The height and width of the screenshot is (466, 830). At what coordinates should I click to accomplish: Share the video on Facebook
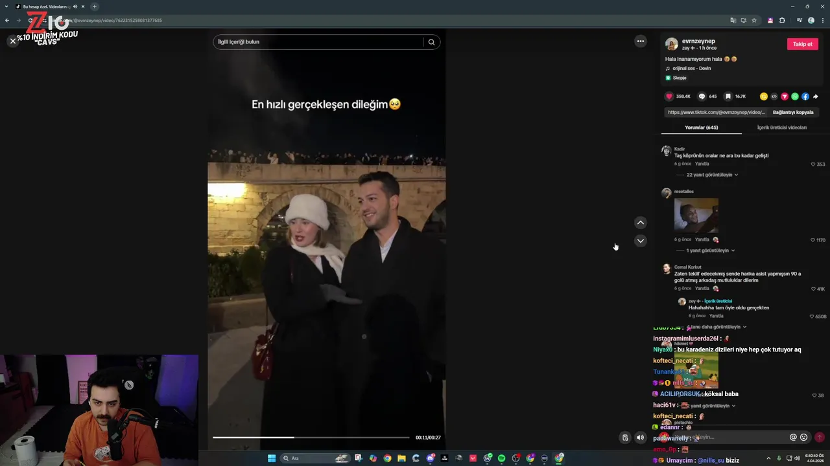(805, 96)
